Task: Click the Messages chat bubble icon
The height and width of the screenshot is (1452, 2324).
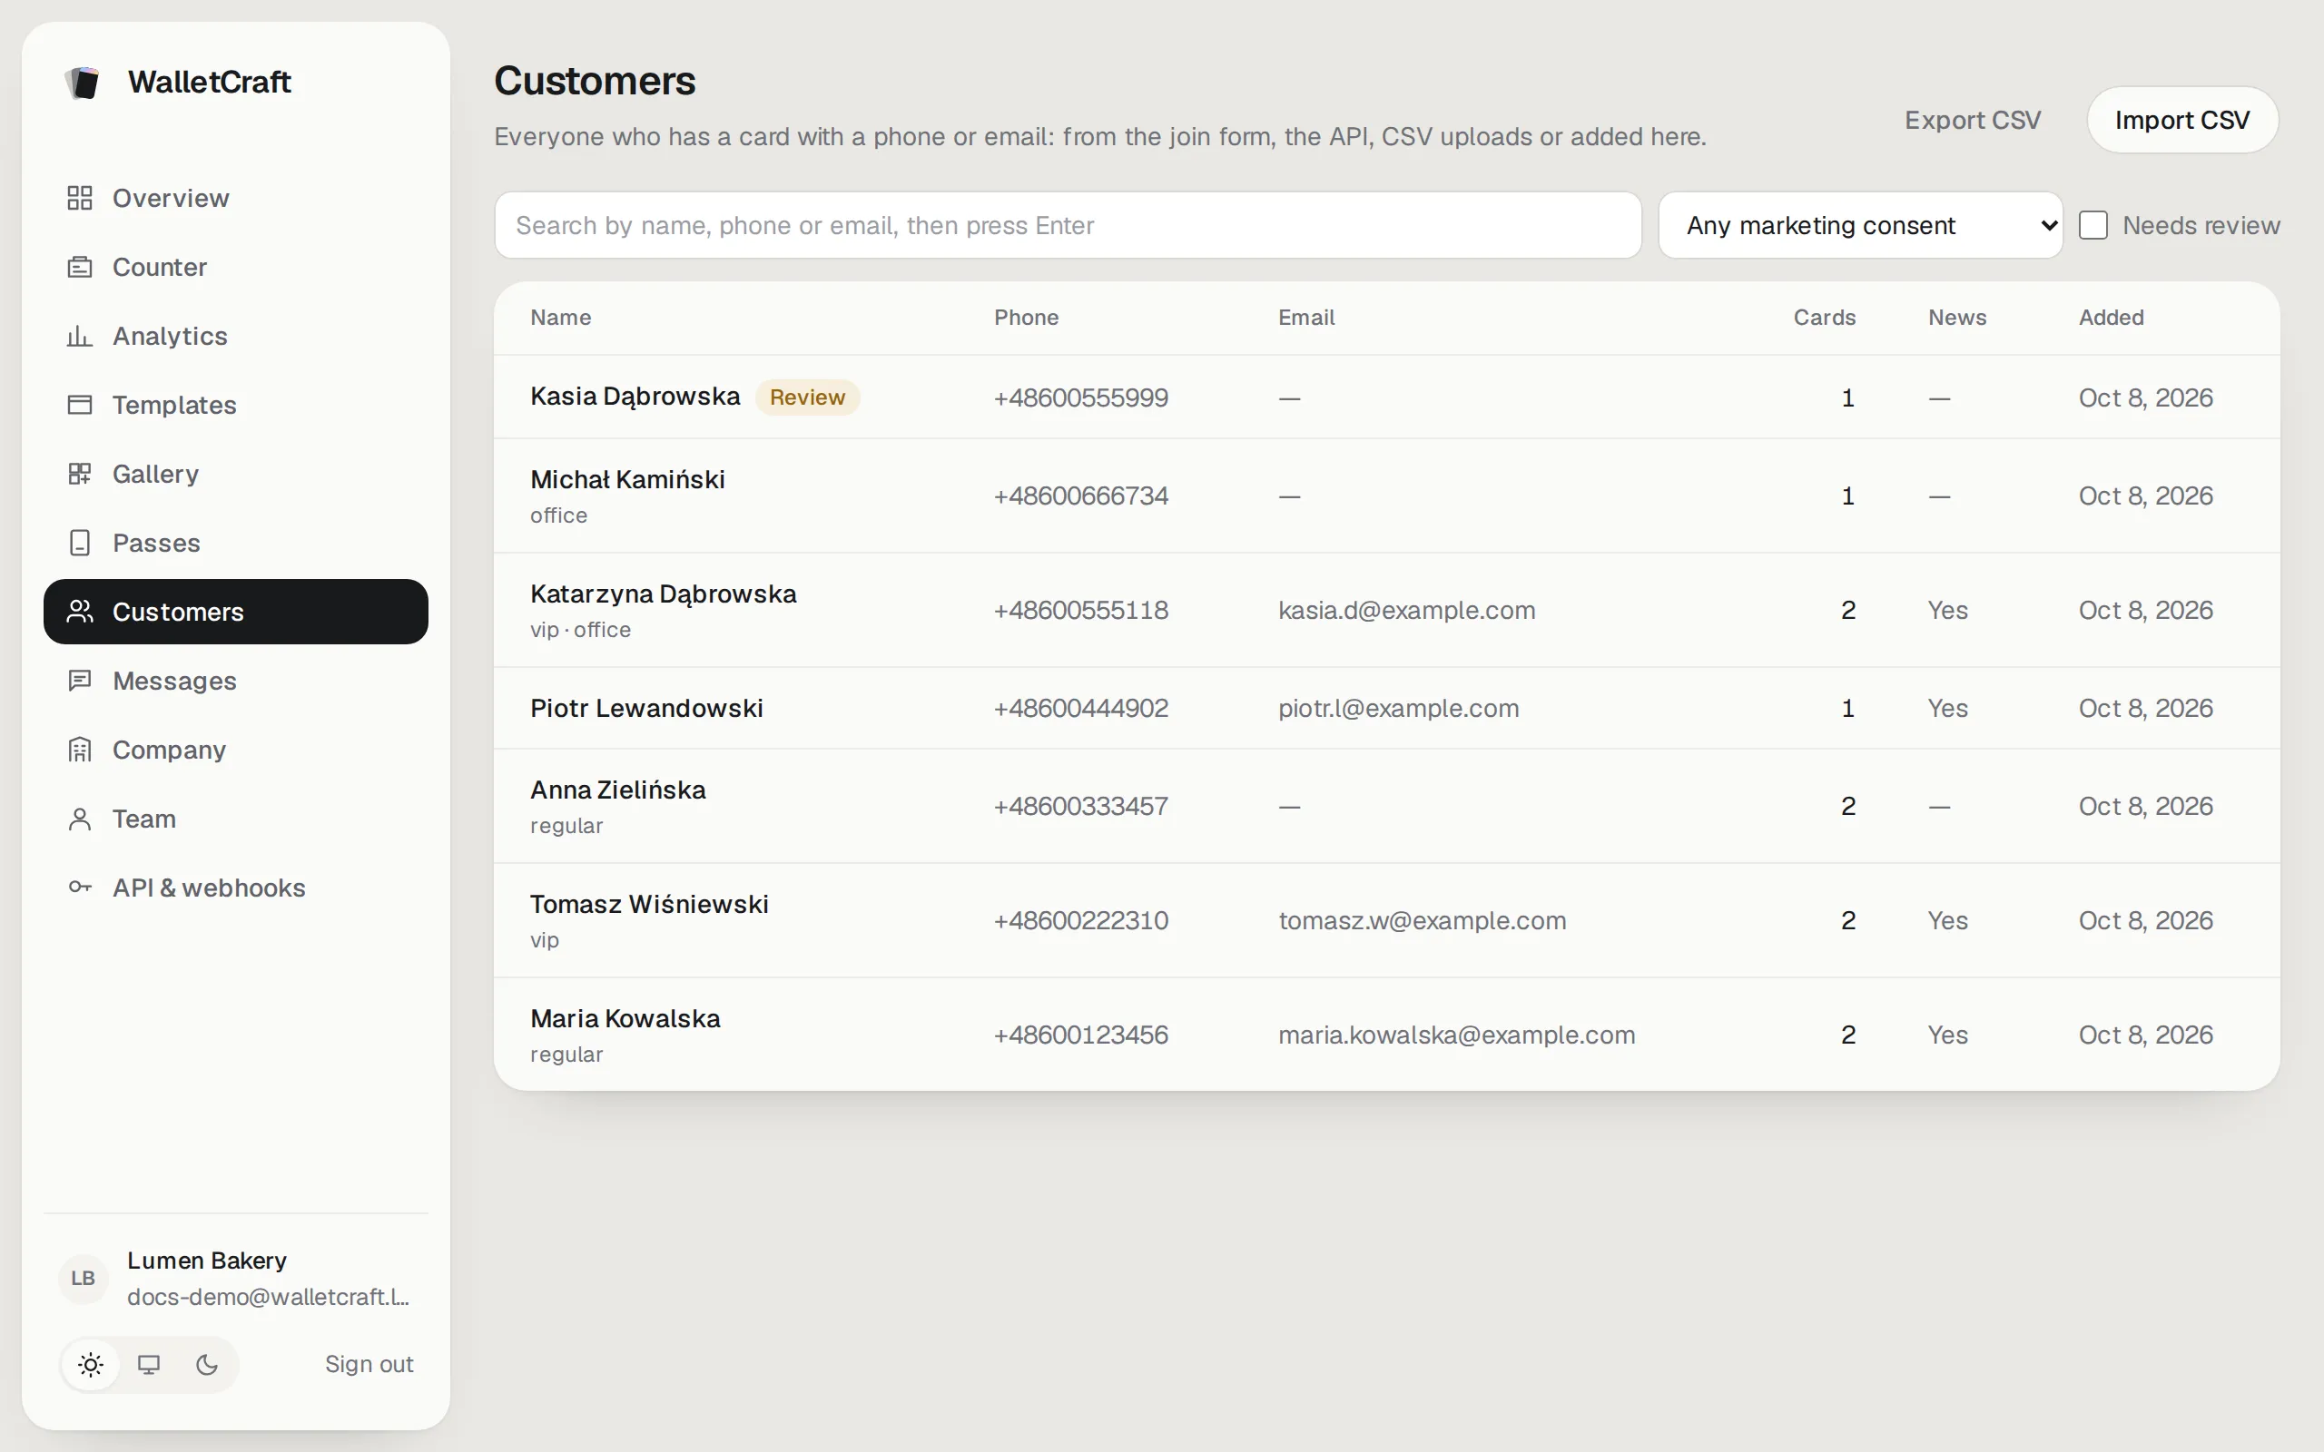Action: [80, 681]
